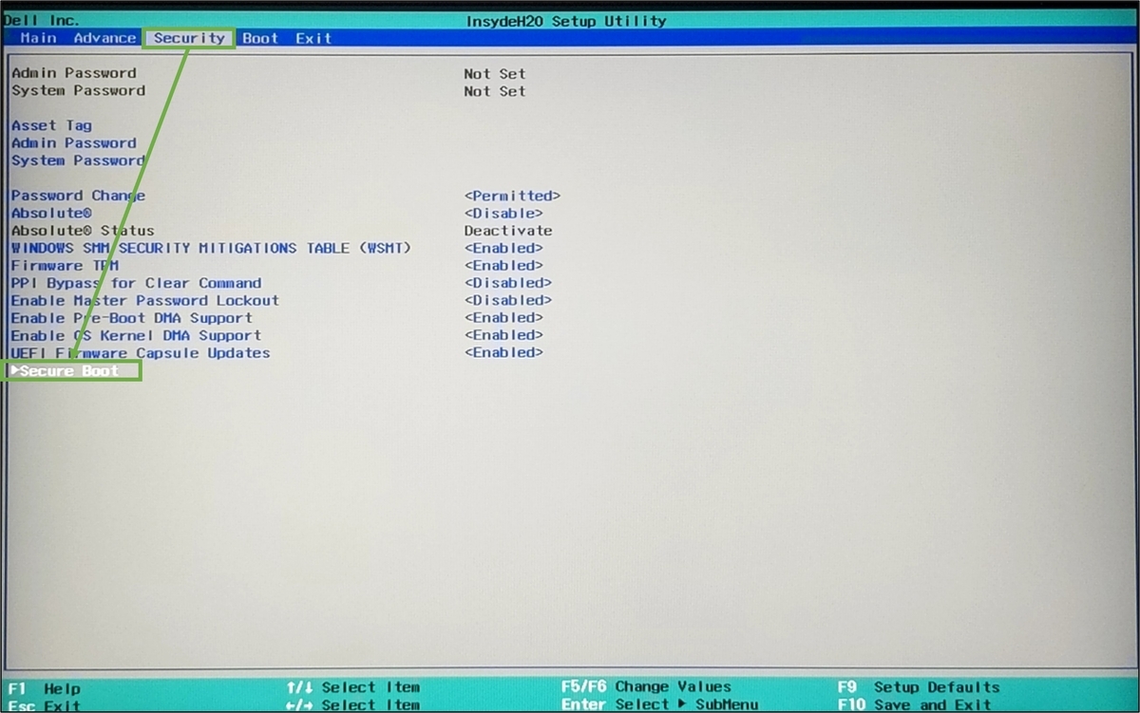
Task: Toggle PPI Bypass Disabled value
Action: click(x=508, y=283)
